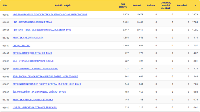Open HSP BIH - Hrvatska stranka prava link
200x112 pixels.
[35, 107]
